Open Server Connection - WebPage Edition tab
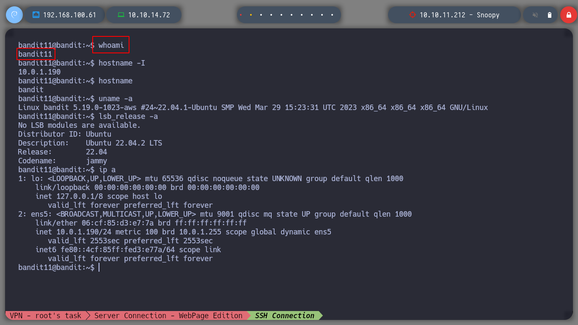 [x=168, y=316]
